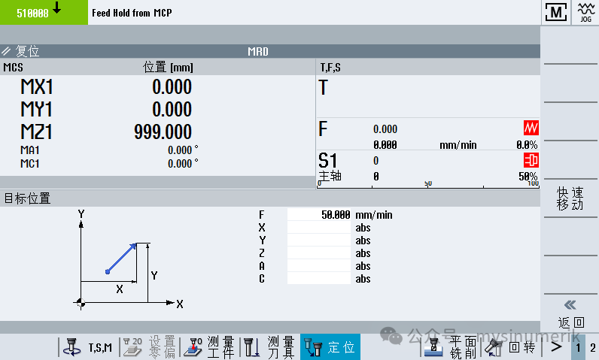599x360 pixels.
Task: Open Set zero offset softkey
Action: point(149,347)
